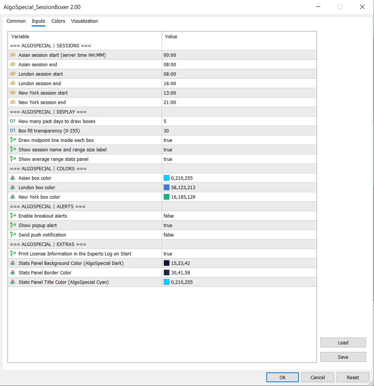Click the 'ab' icon for London session end

(12, 83)
